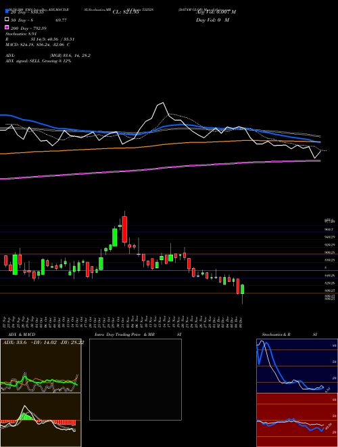Open the MACD histogram mini chart

tap(41, 420)
